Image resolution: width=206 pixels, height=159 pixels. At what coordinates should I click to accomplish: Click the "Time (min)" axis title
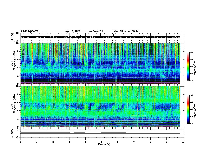tap(104, 144)
